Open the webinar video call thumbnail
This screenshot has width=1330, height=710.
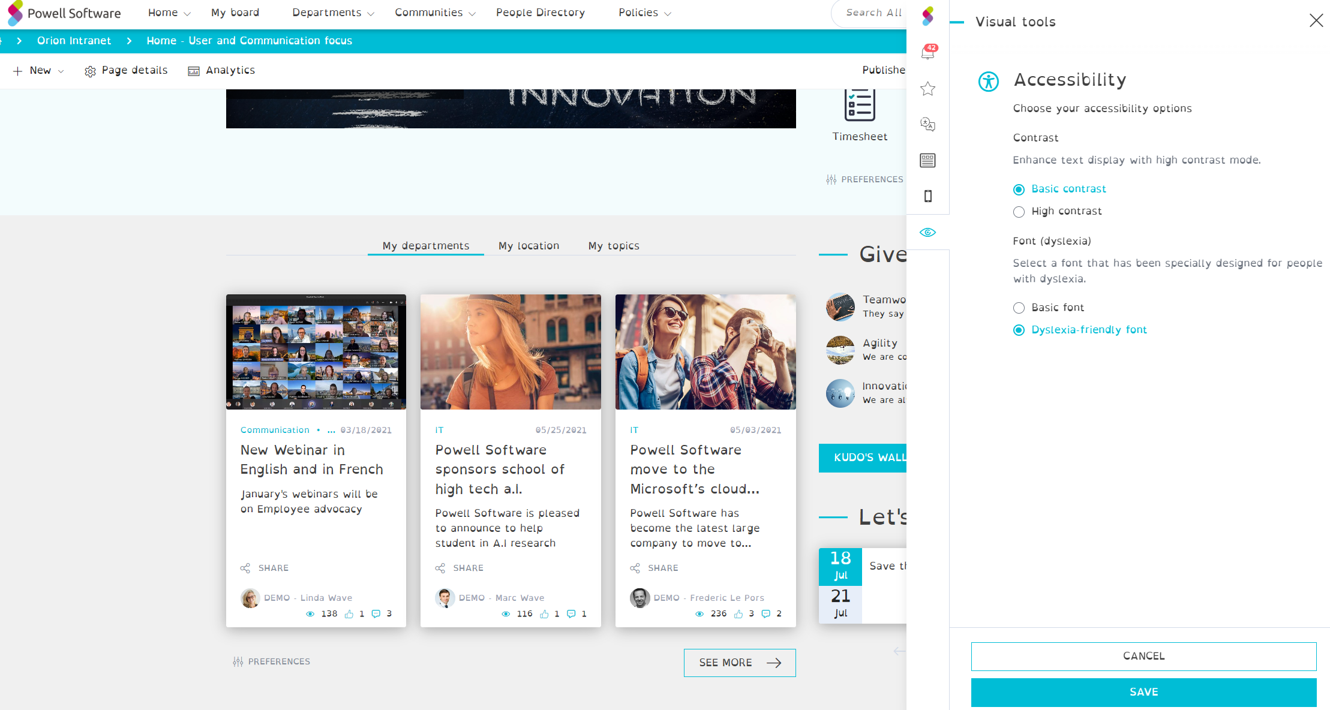pos(316,352)
